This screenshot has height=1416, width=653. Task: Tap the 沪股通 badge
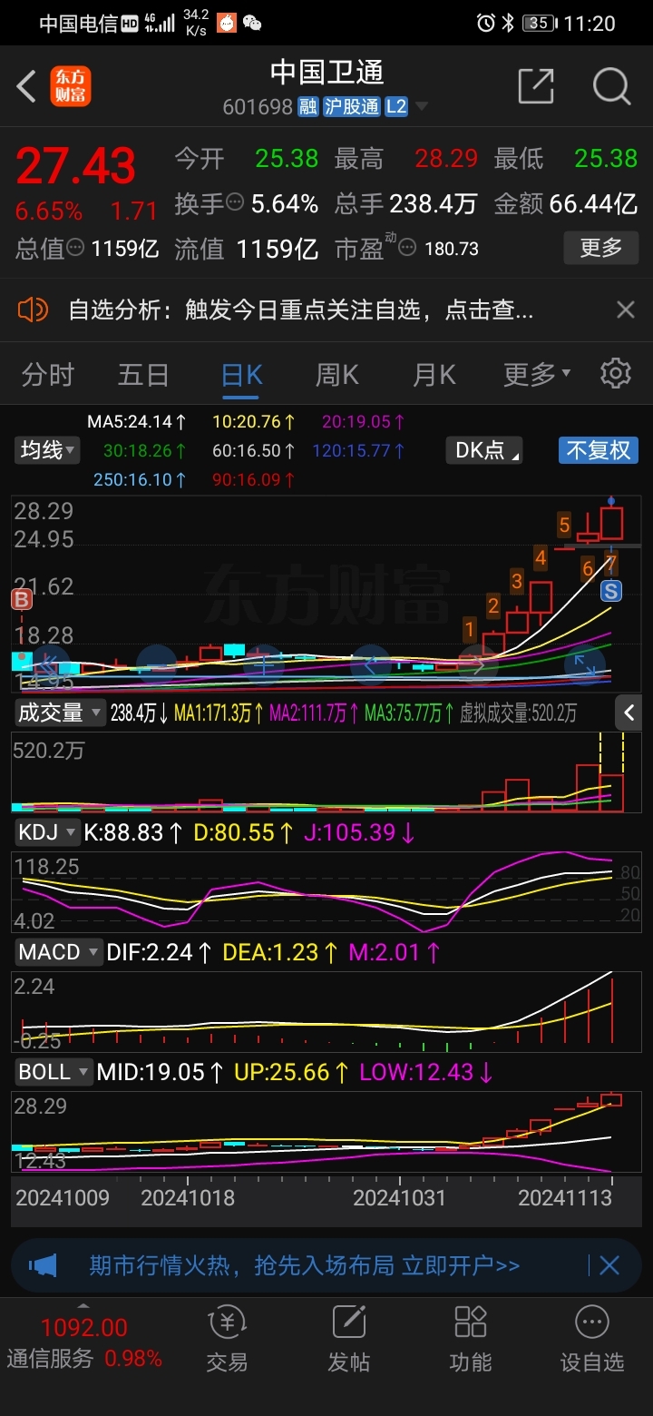click(351, 107)
